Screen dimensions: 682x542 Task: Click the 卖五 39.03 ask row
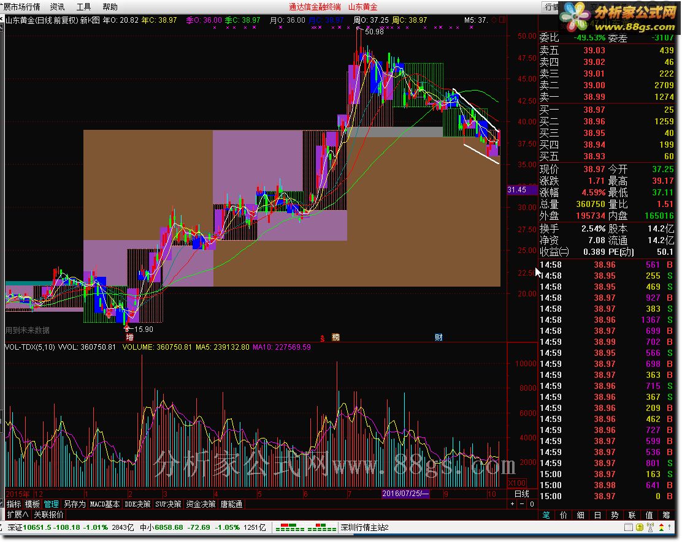tap(607, 50)
